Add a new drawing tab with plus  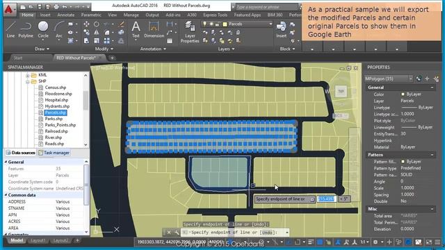pos(112,58)
